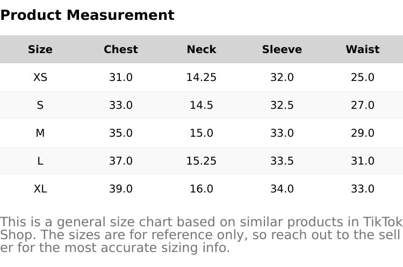
Task: Click the XL size row label
Action: (40, 189)
